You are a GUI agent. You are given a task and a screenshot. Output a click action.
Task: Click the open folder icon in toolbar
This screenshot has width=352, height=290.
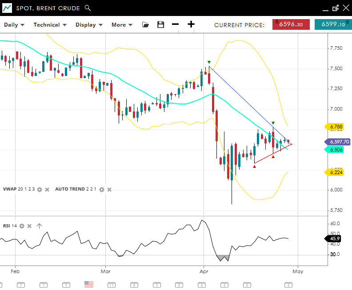pos(145,25)
